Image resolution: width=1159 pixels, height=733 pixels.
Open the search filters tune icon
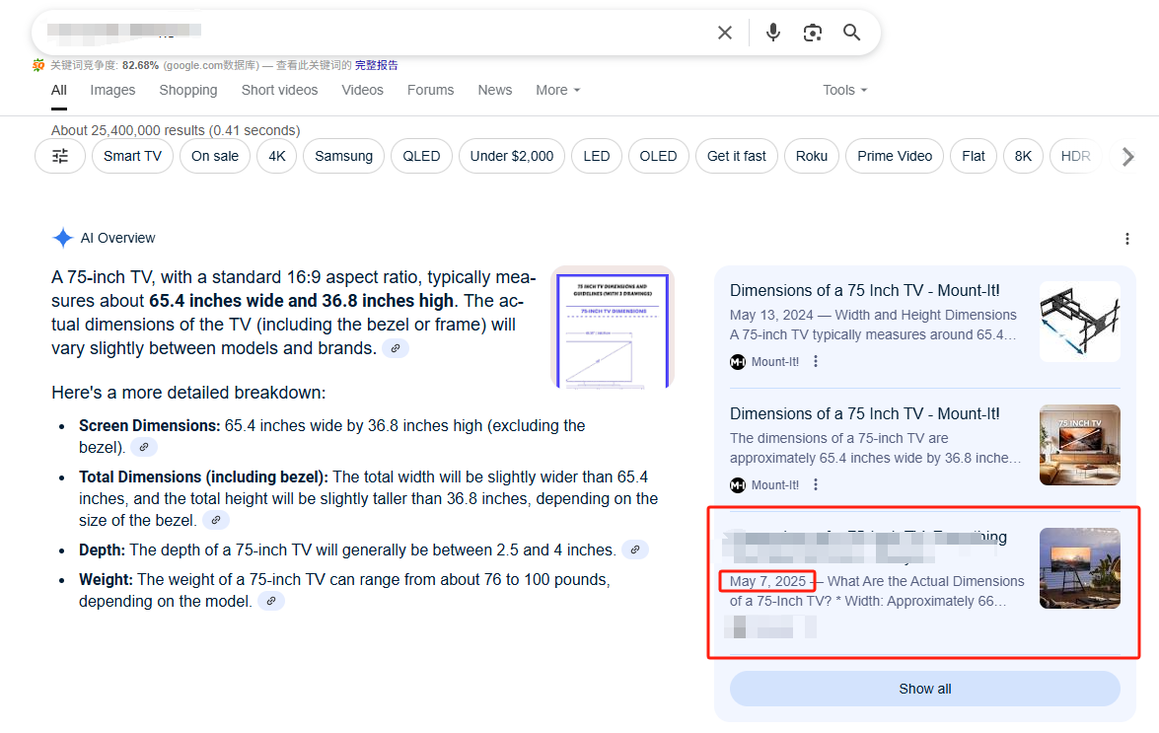(x=59, y=156)
